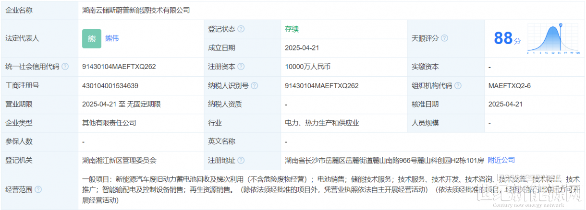Select company name 湖南云储斯蔚普新能源技术有限公司
This screenshot has width=586, height=210.
(136, 10)
